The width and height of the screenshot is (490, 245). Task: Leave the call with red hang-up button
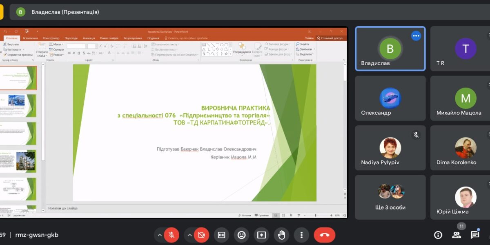[x=324, y=235]
